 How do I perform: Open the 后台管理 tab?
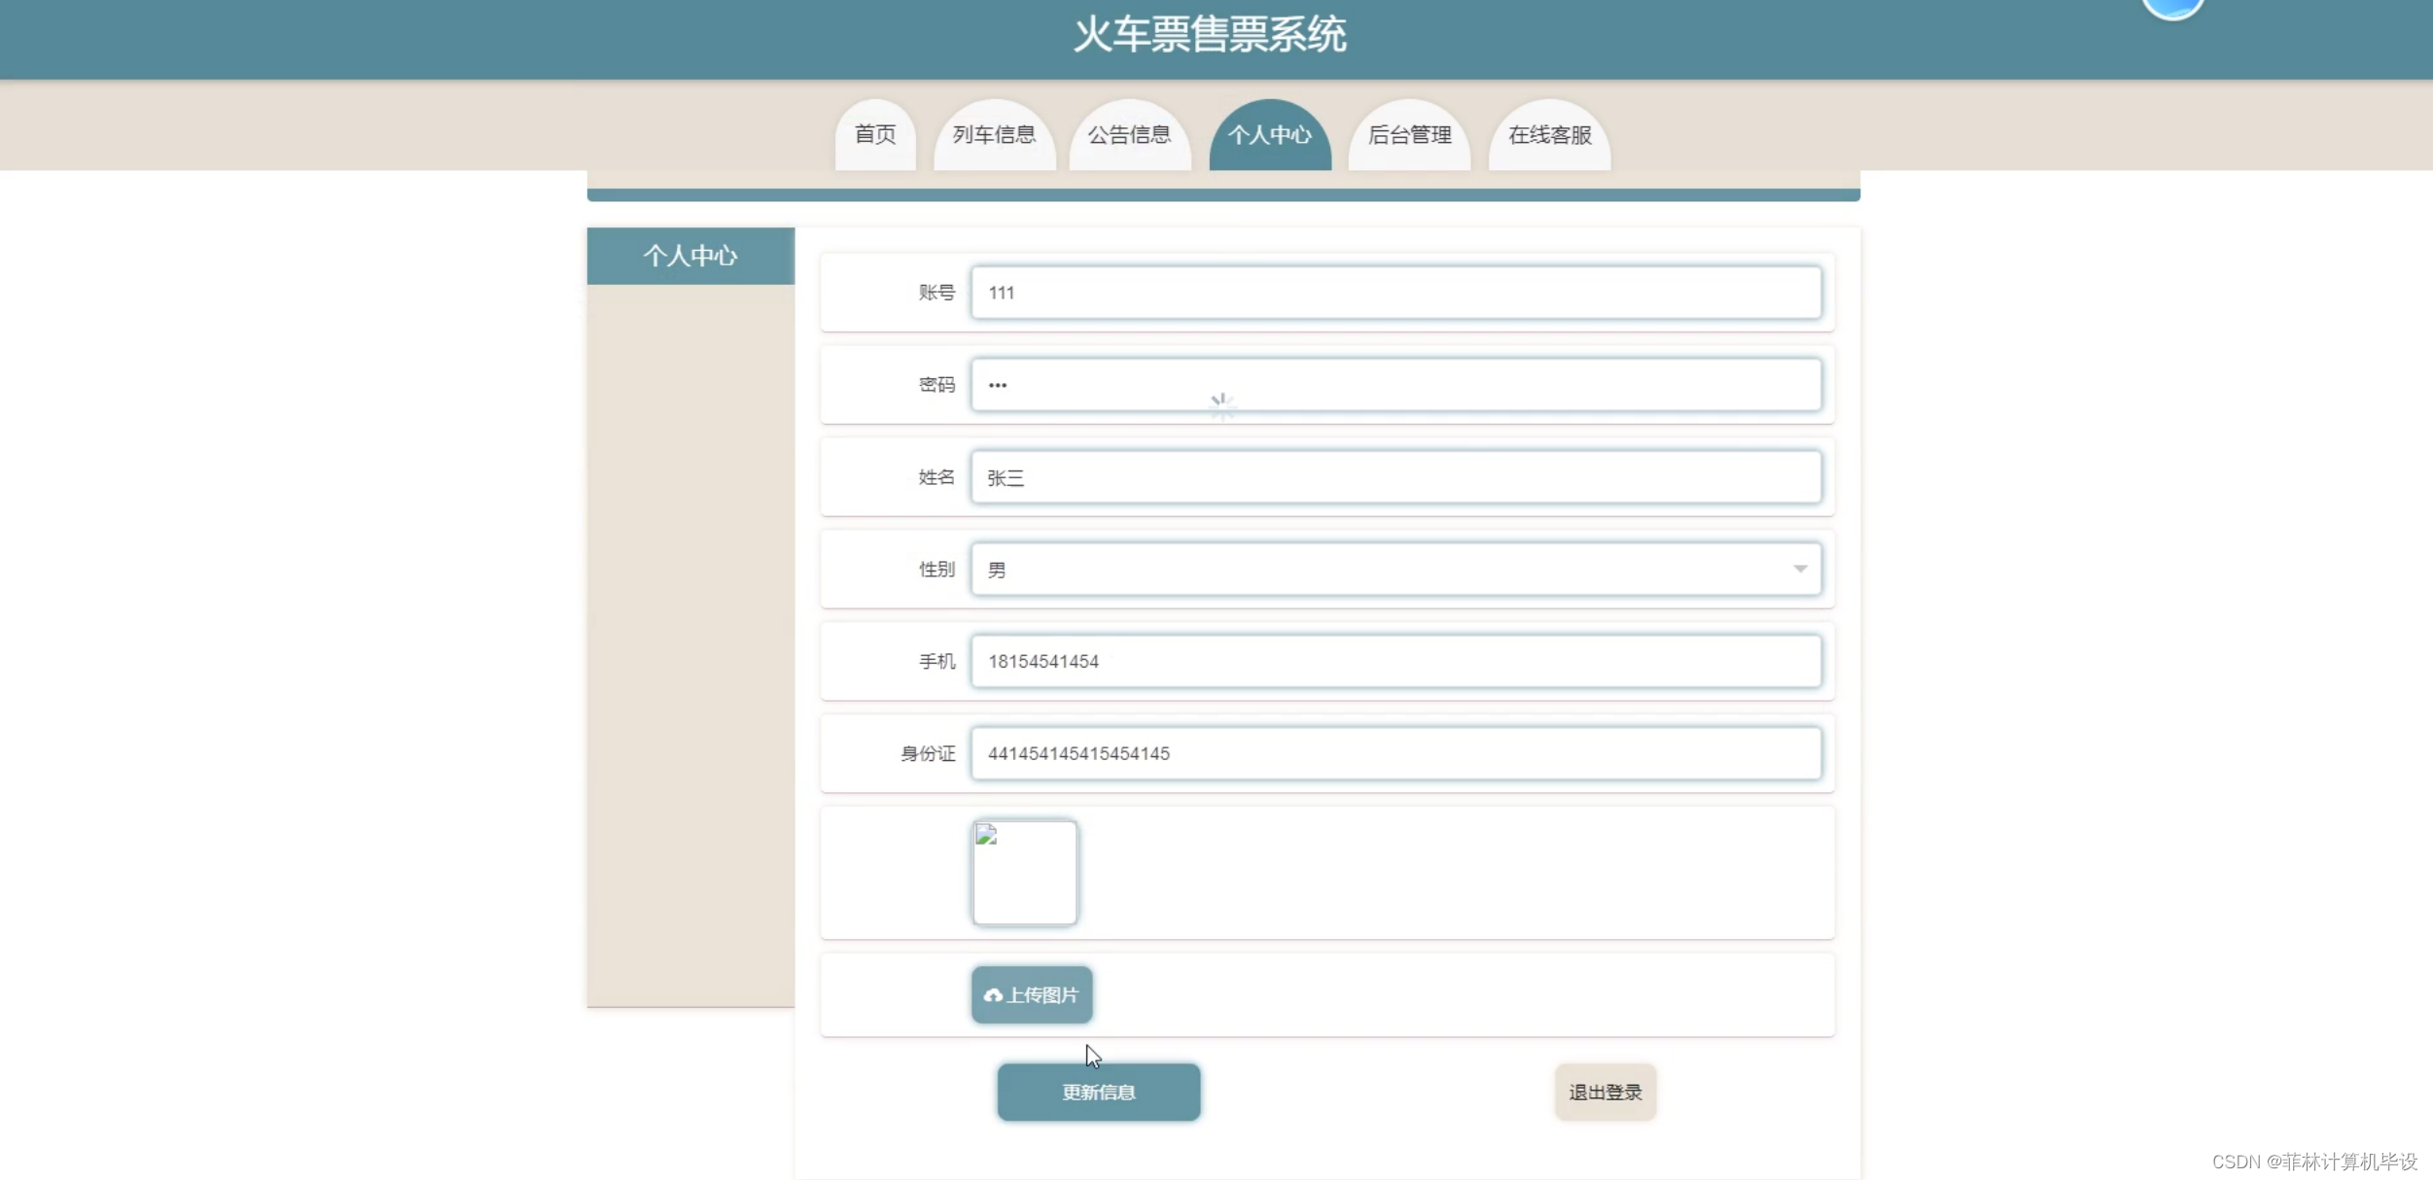pyautogui.click(x=1408, y=136)
